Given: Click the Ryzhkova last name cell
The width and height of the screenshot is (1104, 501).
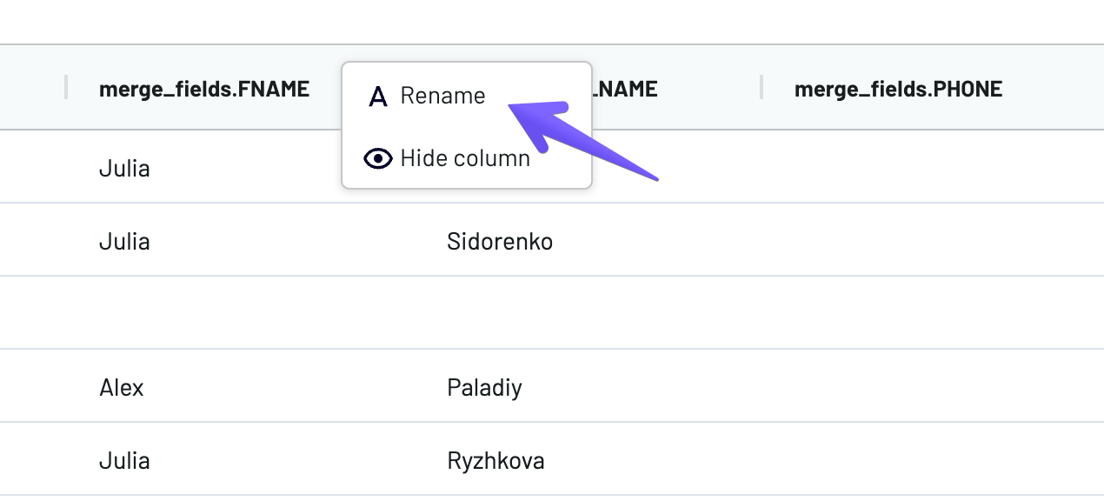Looking at the screenshot, I should pos(495,460).
